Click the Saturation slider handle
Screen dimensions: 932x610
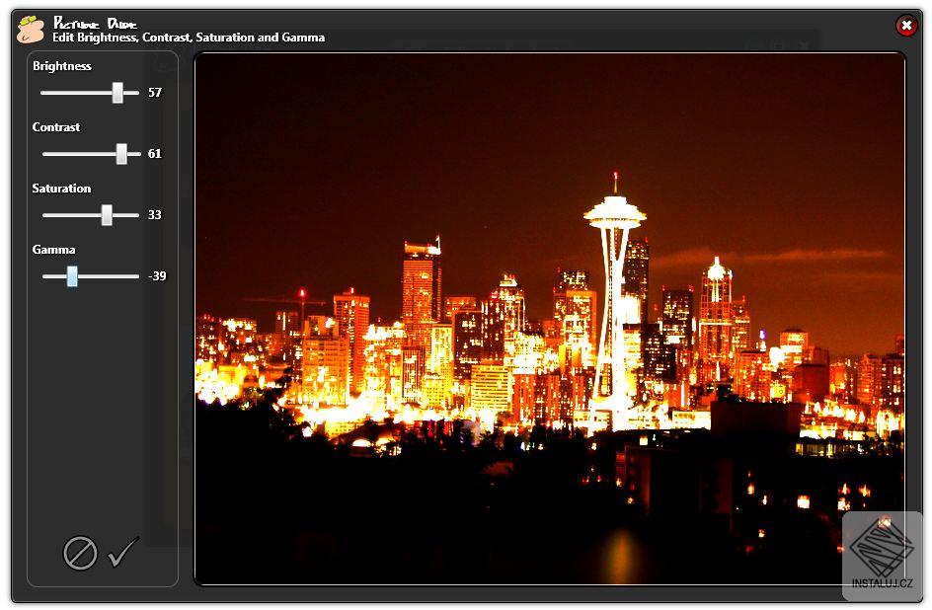107,215
